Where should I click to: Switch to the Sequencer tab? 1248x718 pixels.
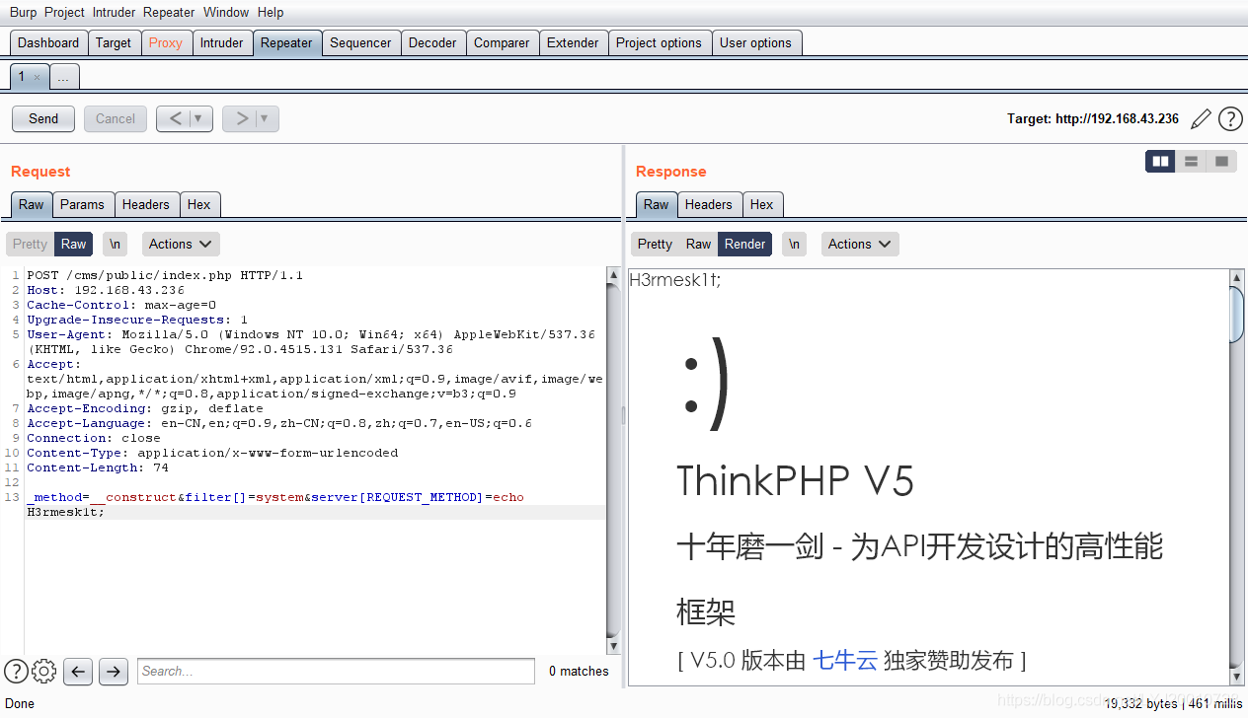[x=360, y=42]
